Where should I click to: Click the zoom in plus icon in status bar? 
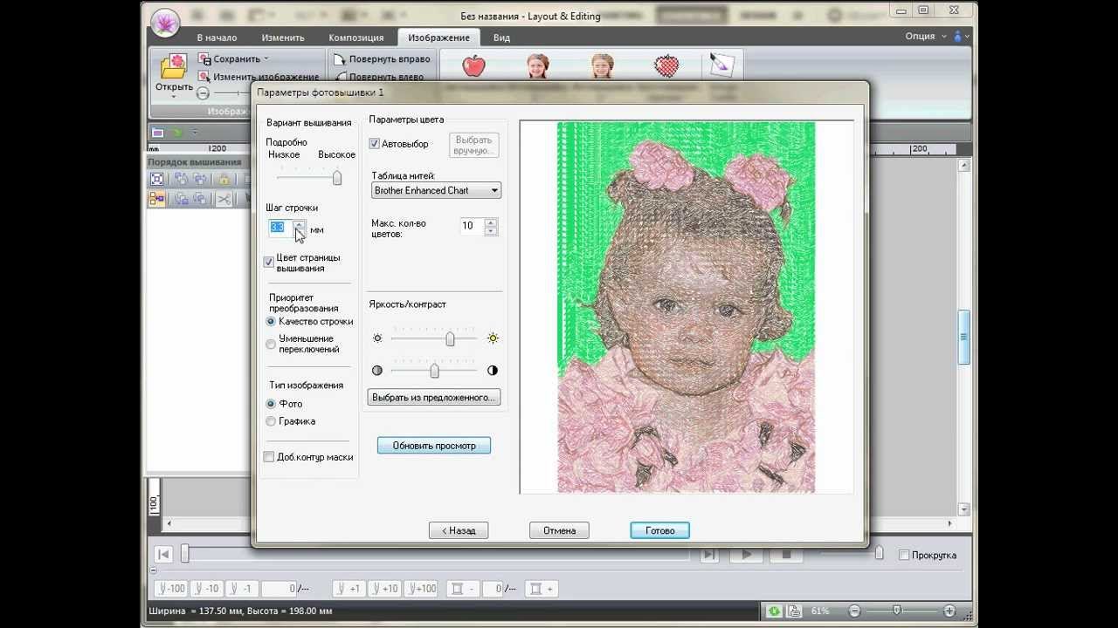(950, 611)
